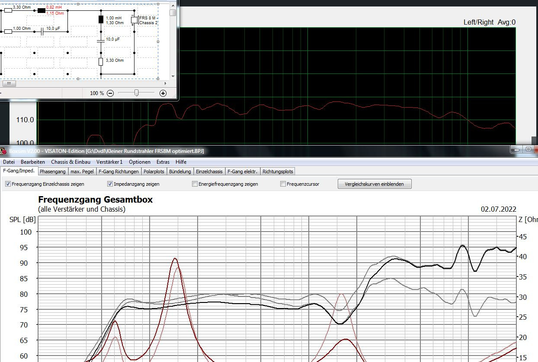This screenshot has height=362, width=538.
Task: Click the zoom in plus icon
Action: point(163,93)
